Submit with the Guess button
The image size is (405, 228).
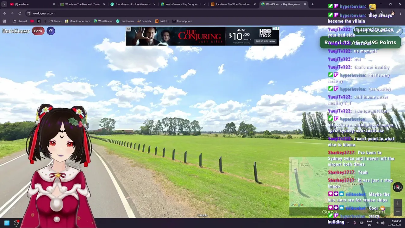point(329,212)
